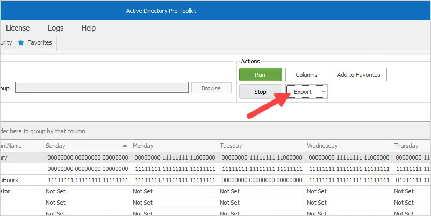Select nHours row Tuesday cell of zeros
Image resolution: width=431 pixels, height=216 pixels.
click(x=261, y=180)
